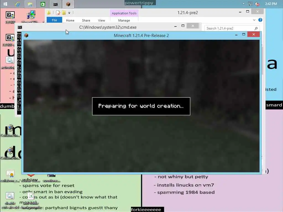Click the Search 1.21.4-pre2 box
The height and width of the screenshot is (212, 283).
pyautogui.click(x=232, y=28)
